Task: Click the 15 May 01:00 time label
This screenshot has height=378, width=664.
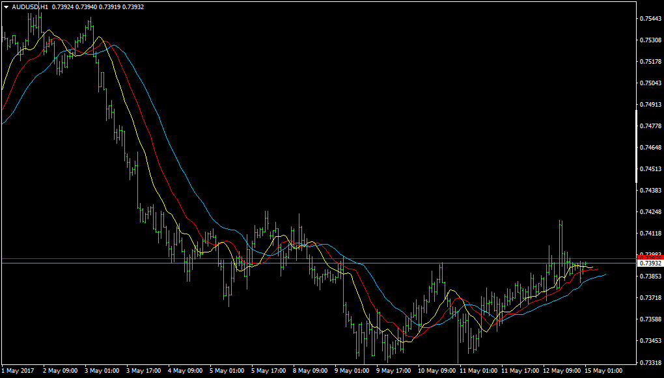Action: pyautogui.click(x=603, y=370)
